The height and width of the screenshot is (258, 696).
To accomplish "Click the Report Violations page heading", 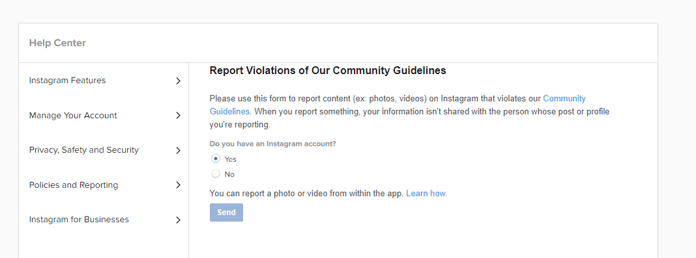I will coord(328,70).
